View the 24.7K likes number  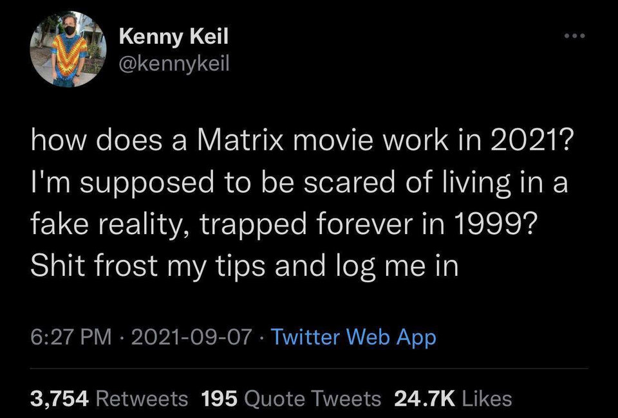(x=424, y=398)
